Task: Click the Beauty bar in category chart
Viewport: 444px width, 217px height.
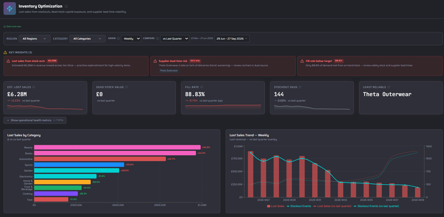Action: [117, 147]
